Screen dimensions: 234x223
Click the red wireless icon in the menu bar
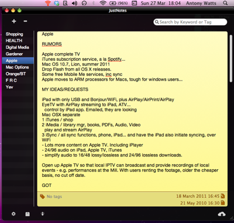pyautogui.click(x=47, y=3)
